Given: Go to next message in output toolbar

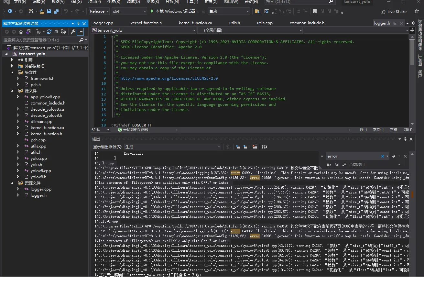Looking at the screenshot, I should tap(245, 147).
